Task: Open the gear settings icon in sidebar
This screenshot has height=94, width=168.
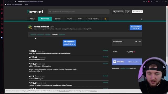Action: 2,32
